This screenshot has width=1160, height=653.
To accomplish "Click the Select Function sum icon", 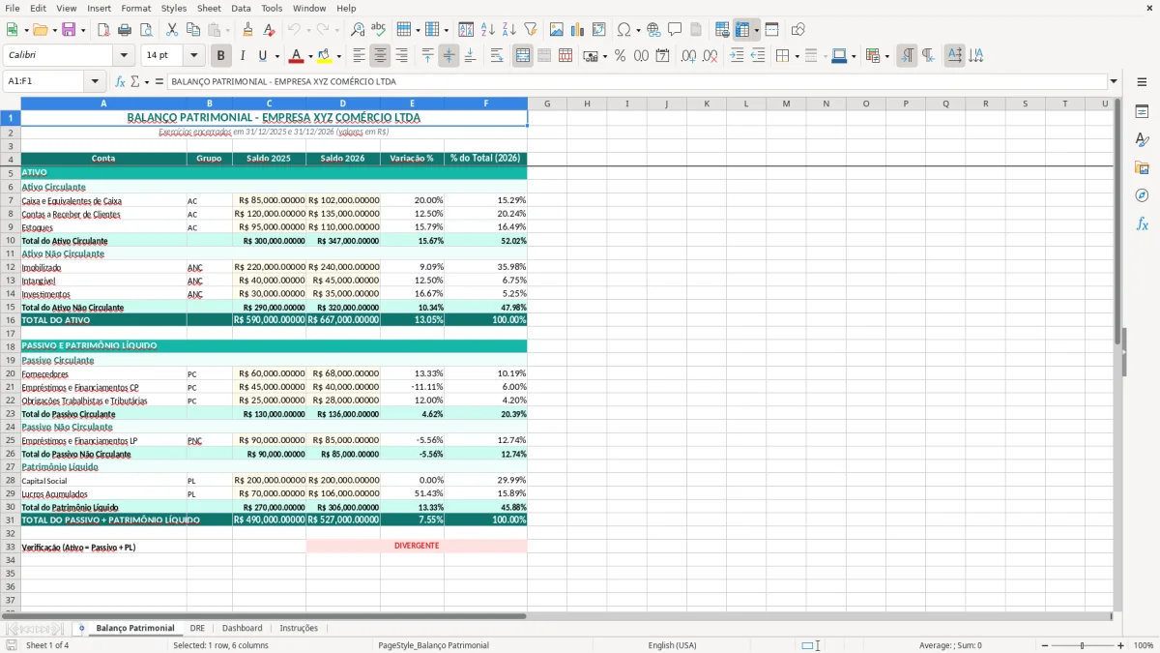I will coord(134,81).
